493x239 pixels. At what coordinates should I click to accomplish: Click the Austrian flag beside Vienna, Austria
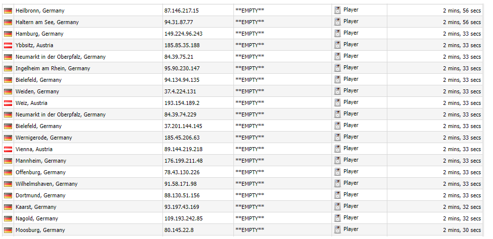[8, 149]
